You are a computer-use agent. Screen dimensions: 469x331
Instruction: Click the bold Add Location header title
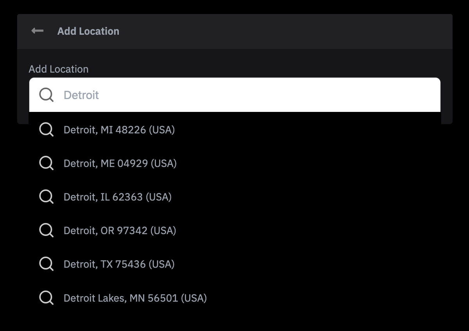pyautogui.click(x=88, y=31)
